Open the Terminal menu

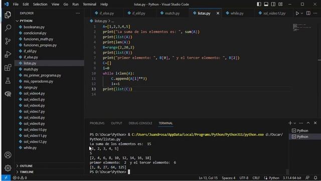click(x=89, y=4)
